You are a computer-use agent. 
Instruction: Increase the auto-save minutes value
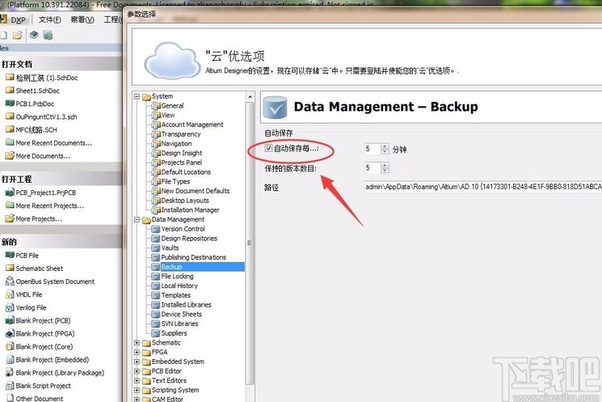pos(385,146)
